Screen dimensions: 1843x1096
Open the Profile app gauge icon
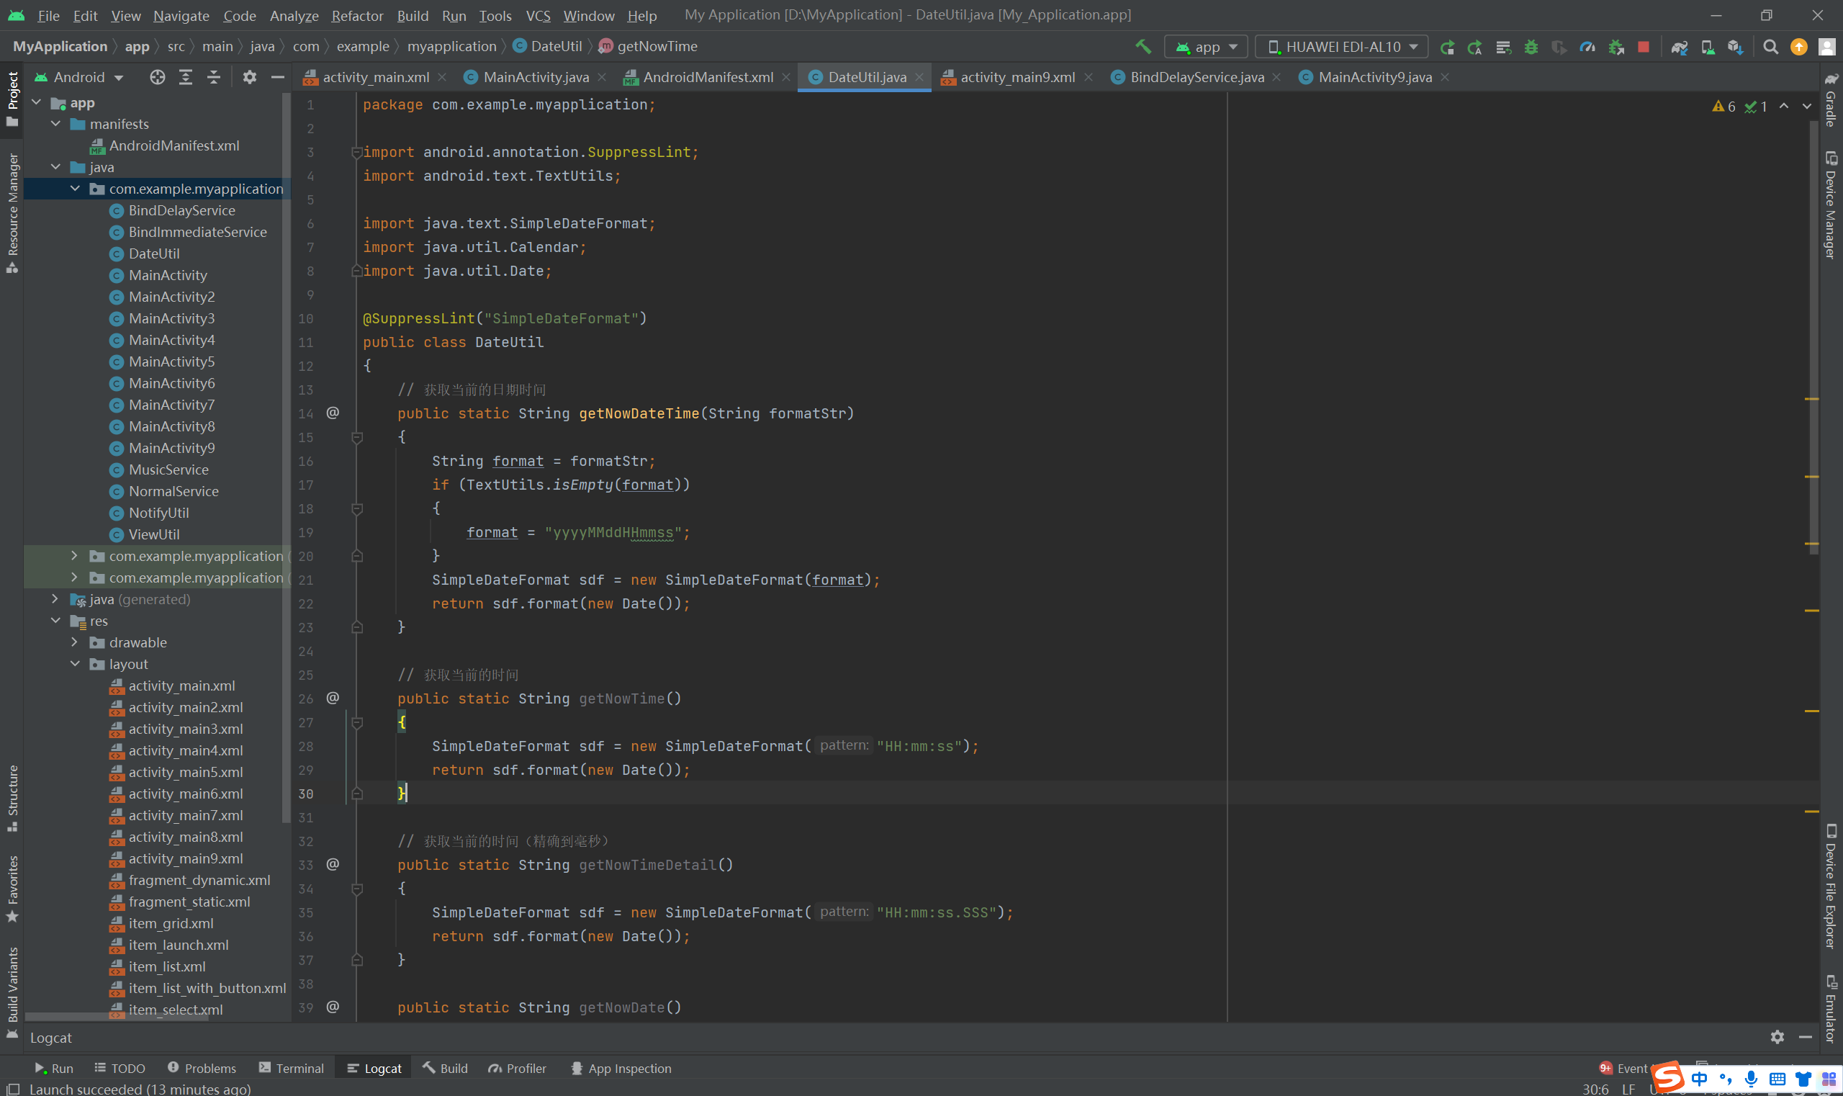pyautogui.click(x=1587, y=47)
